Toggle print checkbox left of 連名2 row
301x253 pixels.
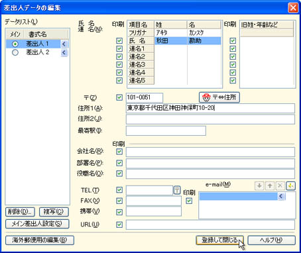[119, 56]
